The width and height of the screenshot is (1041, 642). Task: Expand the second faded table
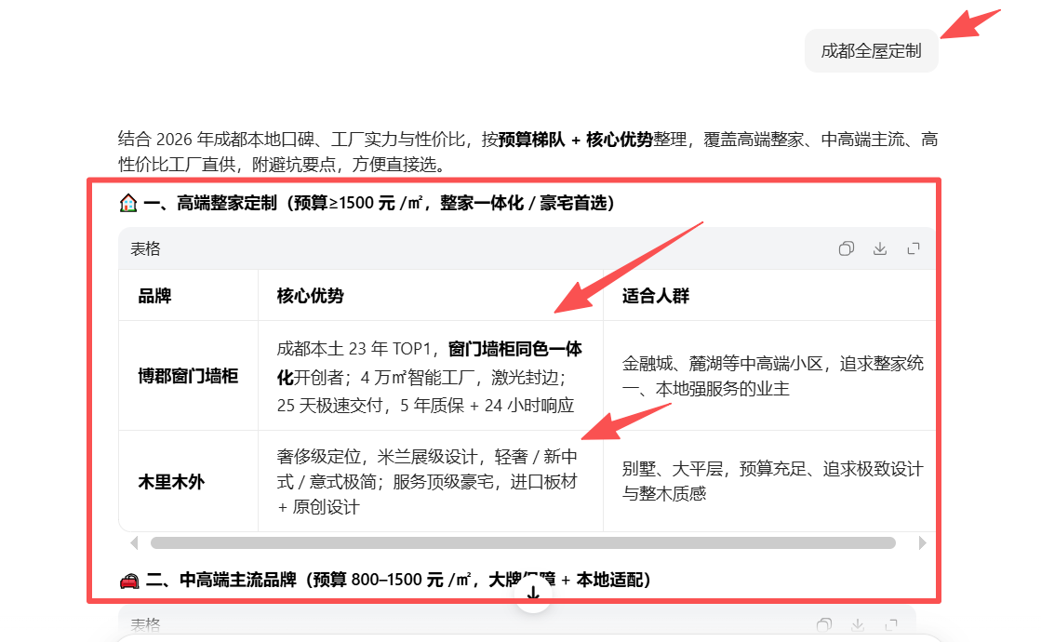tap(891, 624)
